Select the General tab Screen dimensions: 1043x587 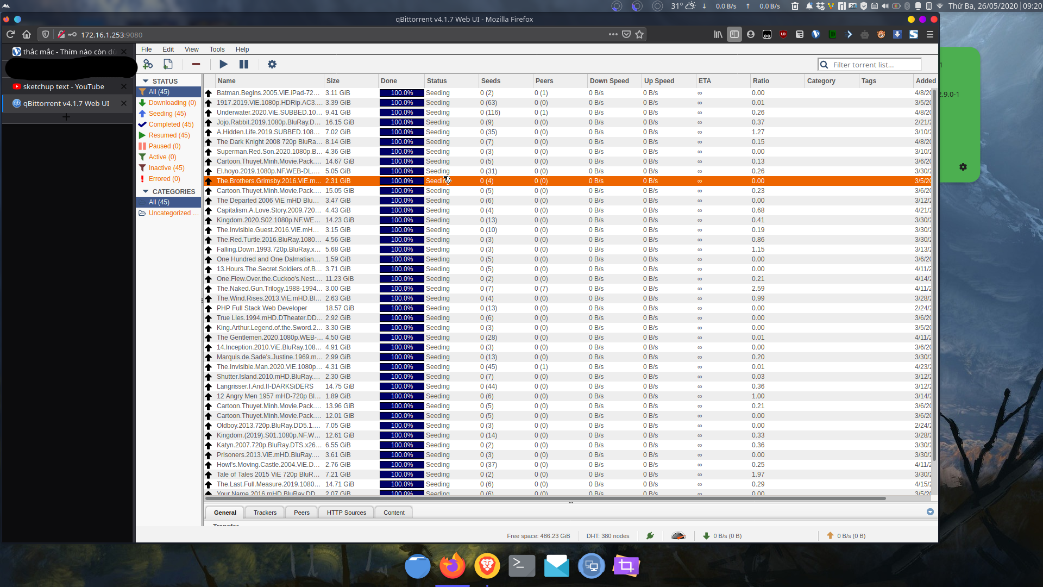225,512
